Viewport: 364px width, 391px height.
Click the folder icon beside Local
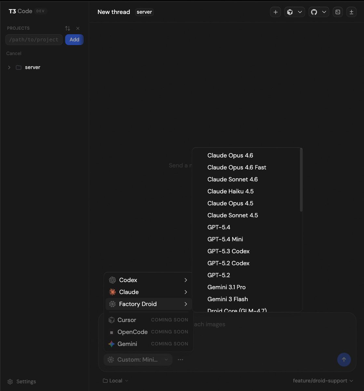105,381
